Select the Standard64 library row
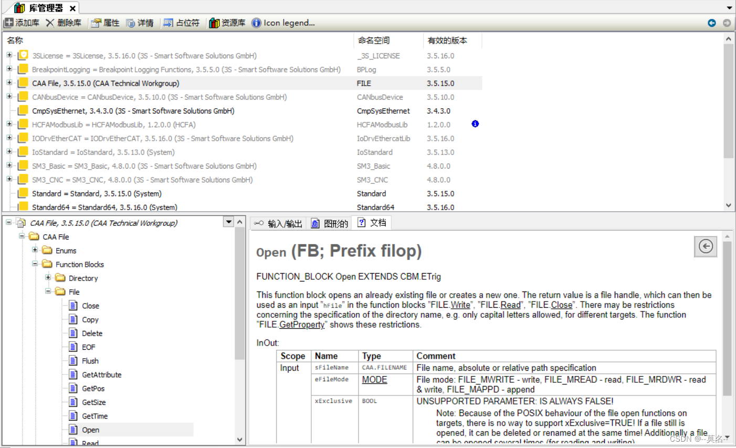The height and width of the screenshot is (448, 736). (x=243, y=207)
